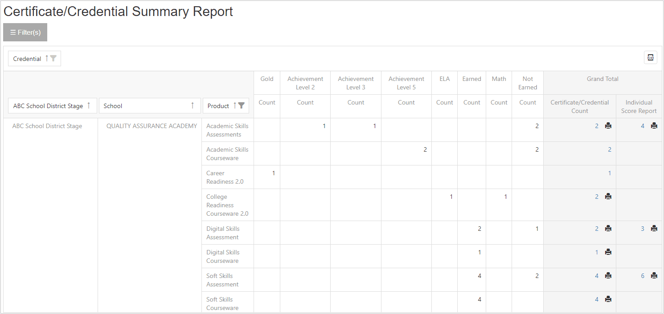Open the Credential field chip
This screenshot has height=314, width=664.
click(x=34, y=58)
